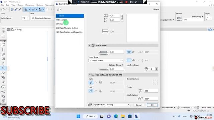Open Floor Plan and Section settings page

[70, 28]
